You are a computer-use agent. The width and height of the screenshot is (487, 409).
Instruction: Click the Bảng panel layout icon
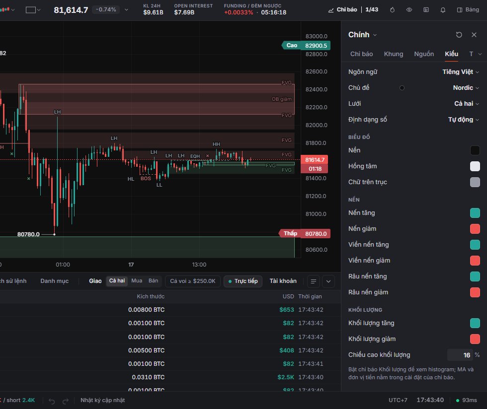(x=460, y=10)
